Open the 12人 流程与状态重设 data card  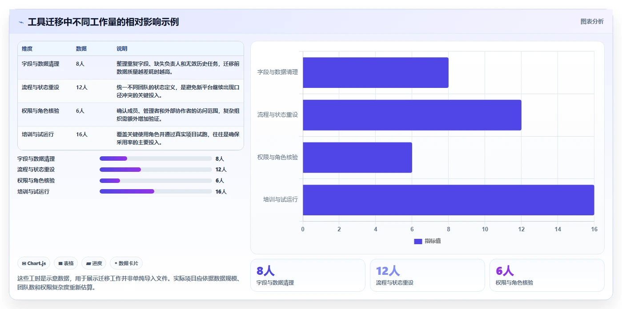coord(427,275)
